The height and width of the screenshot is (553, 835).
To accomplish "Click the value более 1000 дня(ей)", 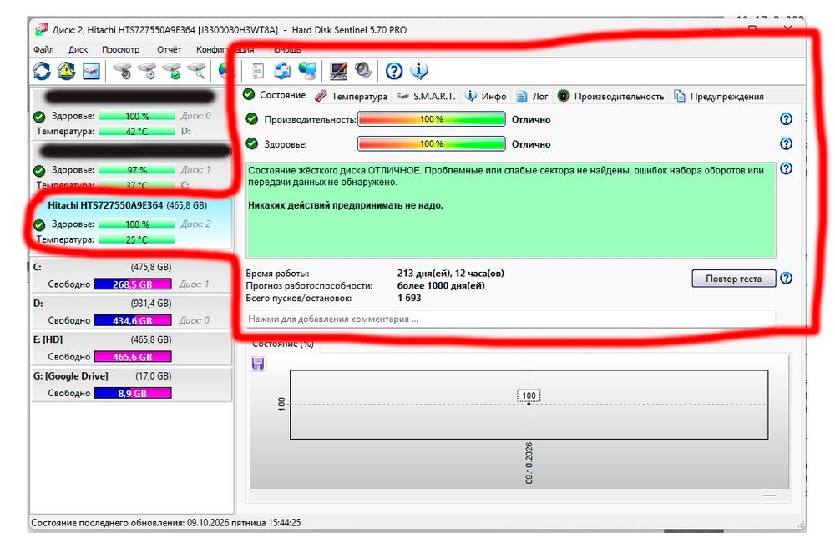I will pos(441,285).
